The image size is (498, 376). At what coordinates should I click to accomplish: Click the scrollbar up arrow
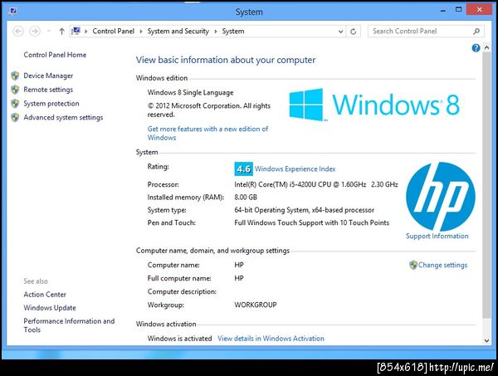coord(486,48)
